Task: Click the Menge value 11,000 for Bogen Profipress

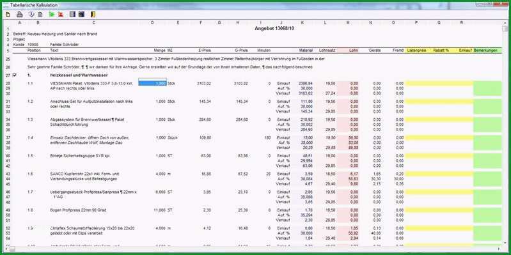Action: click(160, 210)
